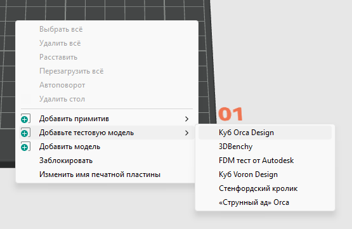Viewport: 352px width, 229px height.
Task: Add the FDM тест от Autodesk model
Action: pos(265,160)
